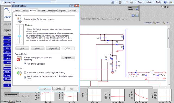Switch to the Content tab
This screenshot has width=174, height=103.
point(41,11)
